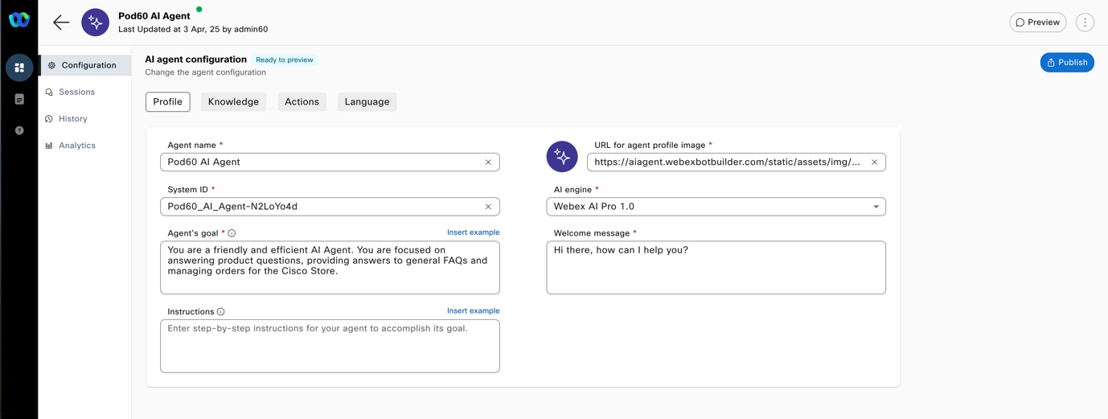Switch to the Actions tab
The width and height of the screenshot is (1108, 419).
[x=302, y=102]
